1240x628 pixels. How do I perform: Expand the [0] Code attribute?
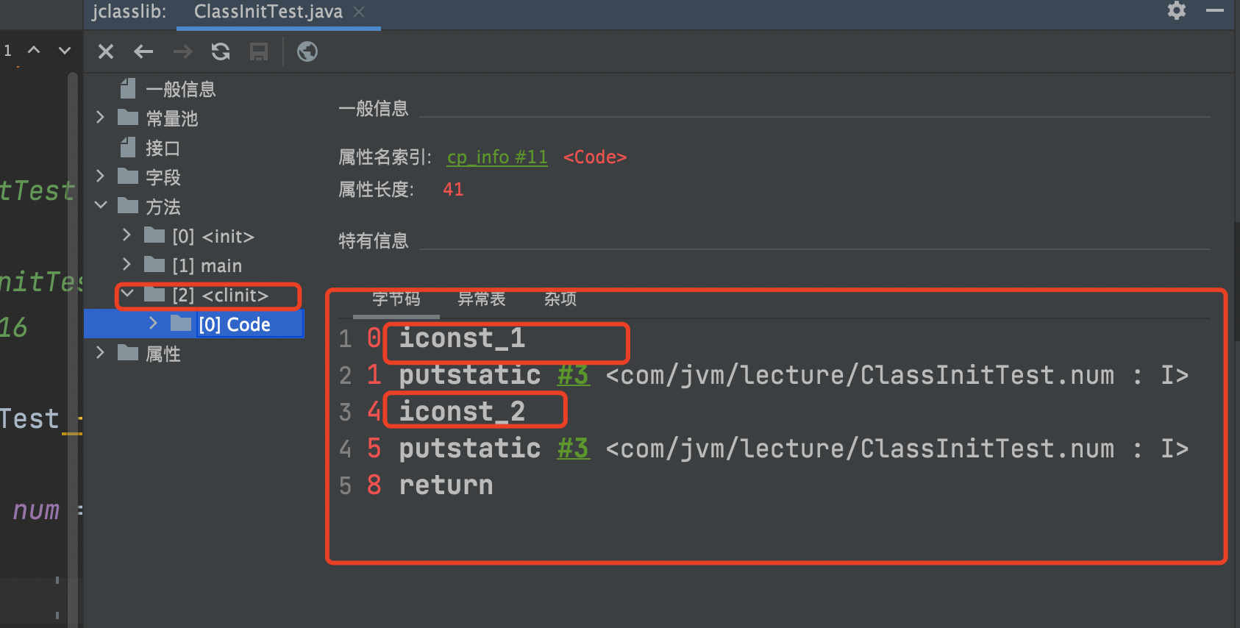tap(153, 324)
